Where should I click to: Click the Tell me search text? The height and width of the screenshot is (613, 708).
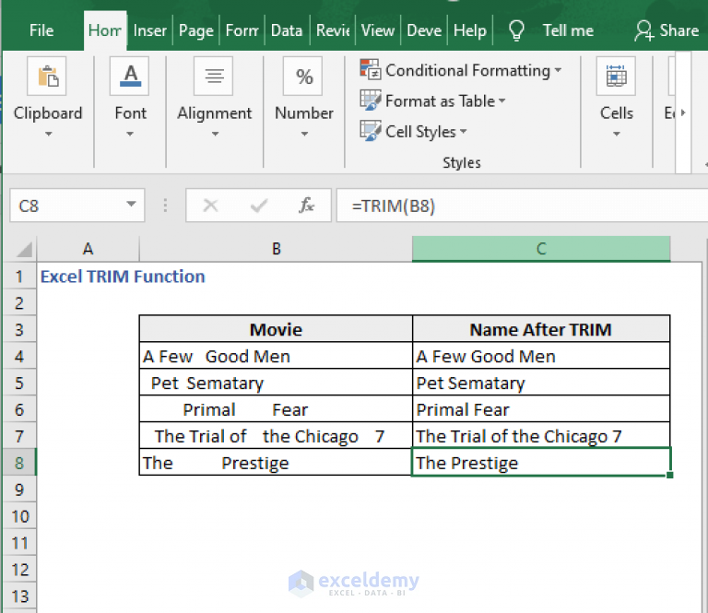(x=568, y=30)
